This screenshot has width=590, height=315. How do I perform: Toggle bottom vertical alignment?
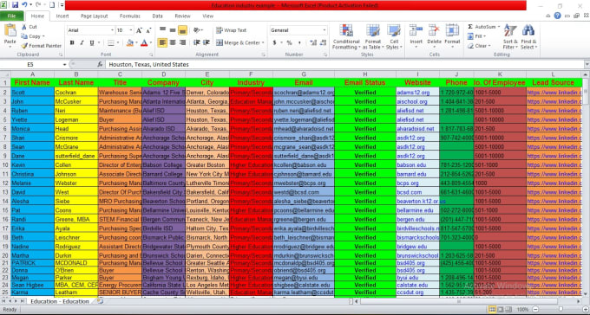point(182,30)
